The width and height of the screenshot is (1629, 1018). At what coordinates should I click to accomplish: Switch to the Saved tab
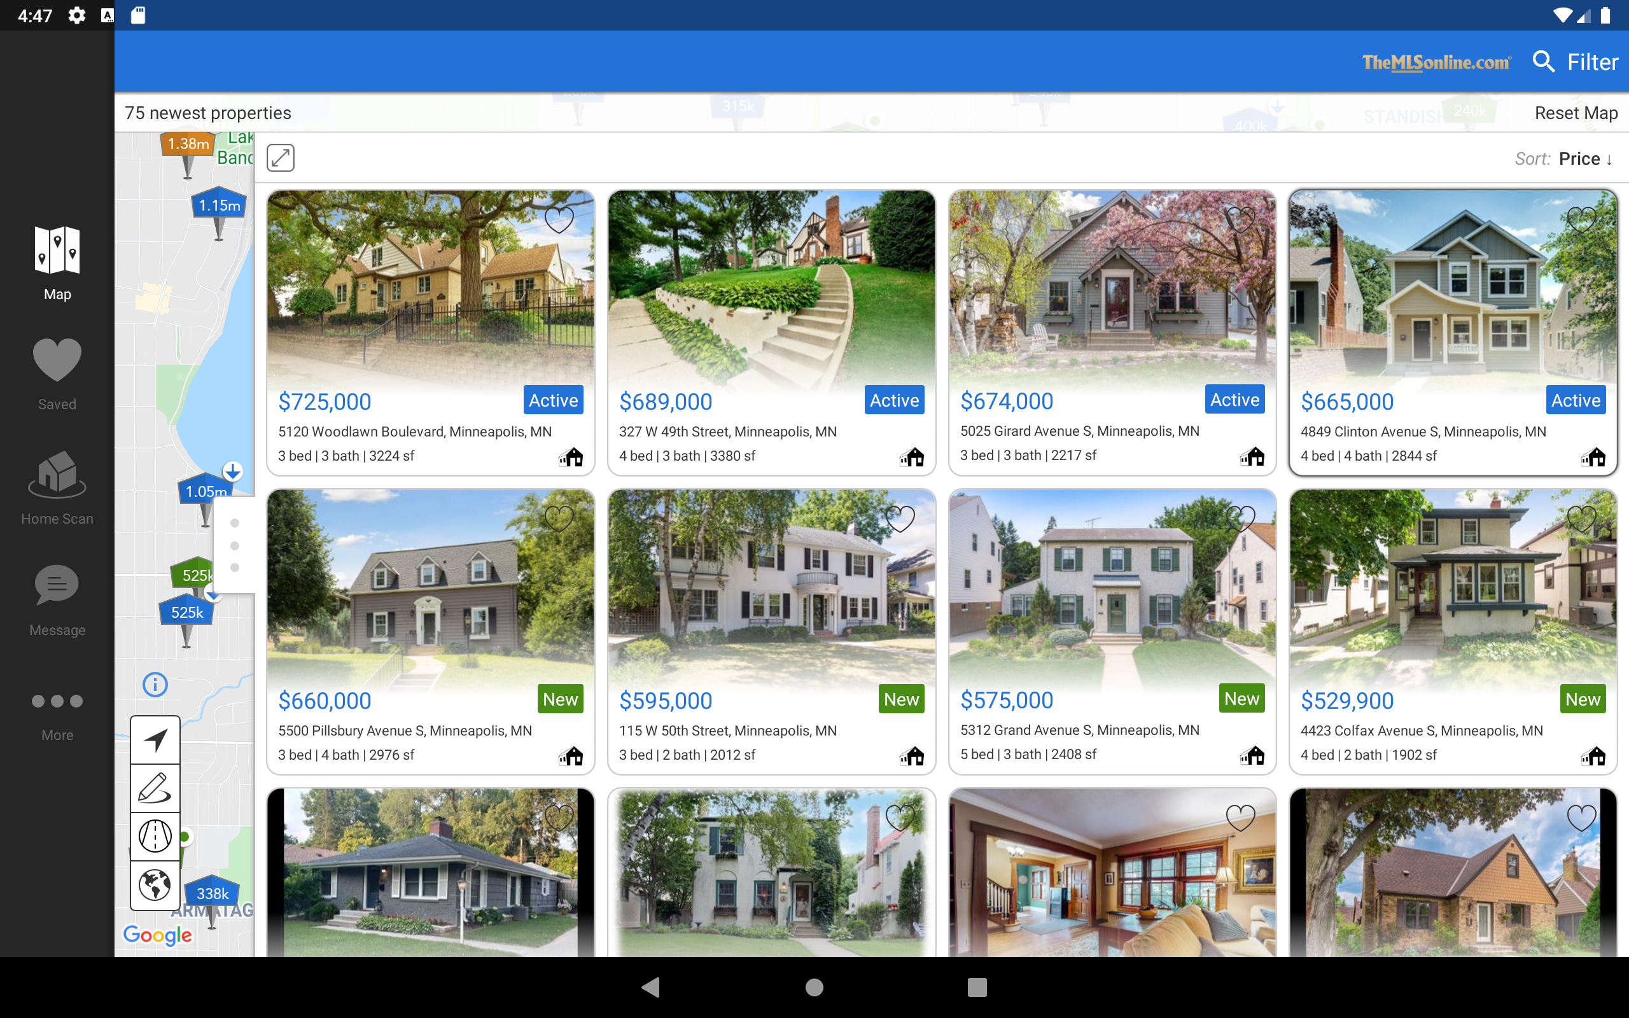pyautogui.click(x=57, y=374)
